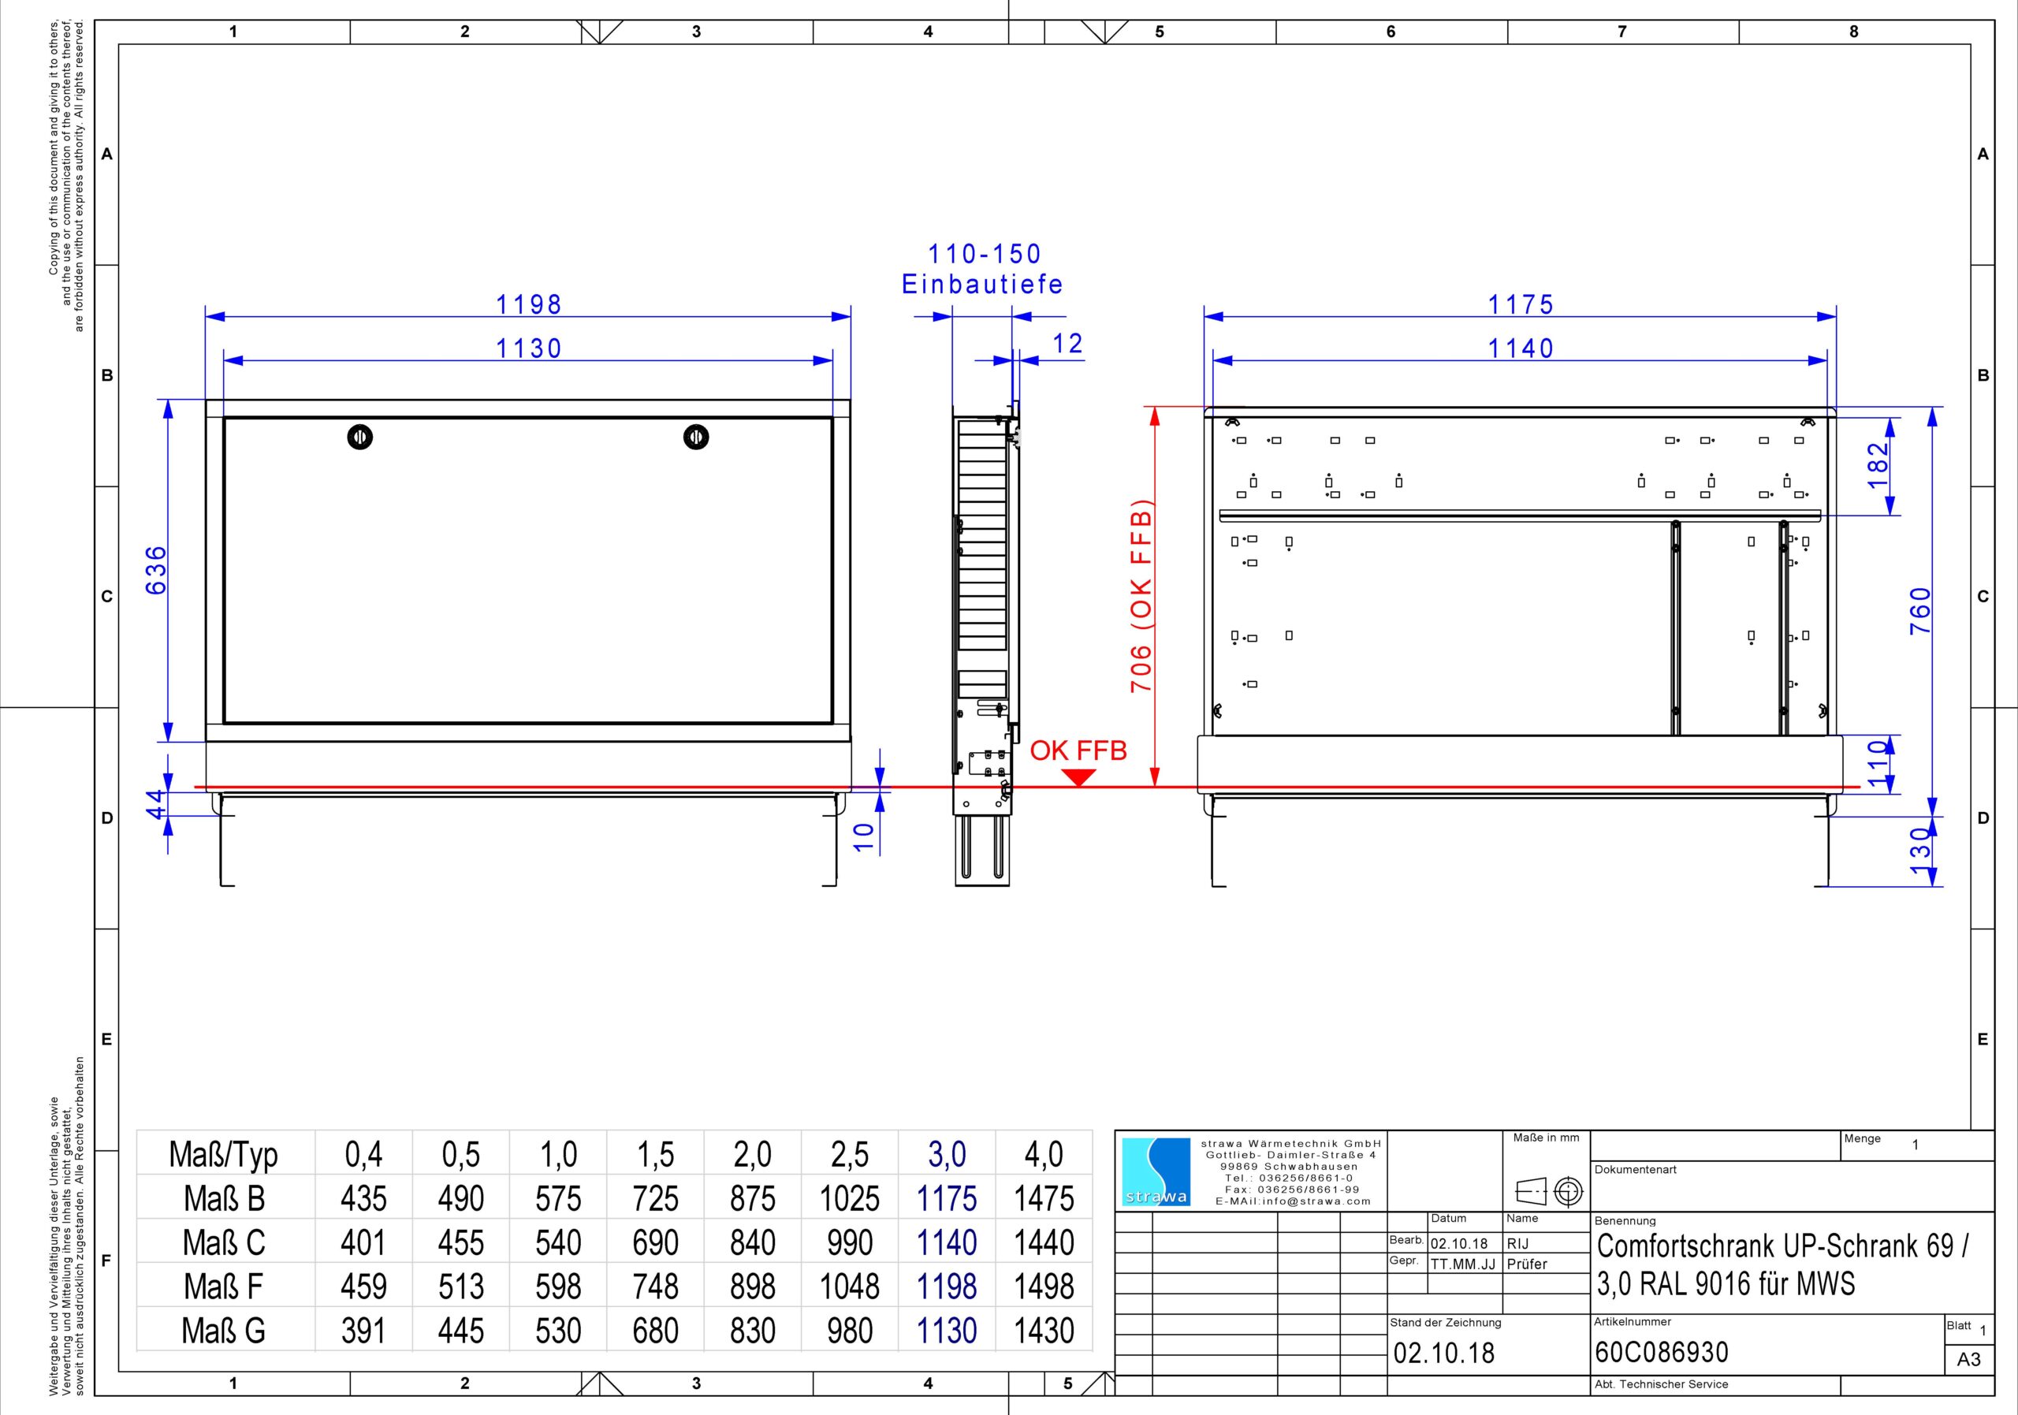Click the Maß B row label

point(223,1198)
